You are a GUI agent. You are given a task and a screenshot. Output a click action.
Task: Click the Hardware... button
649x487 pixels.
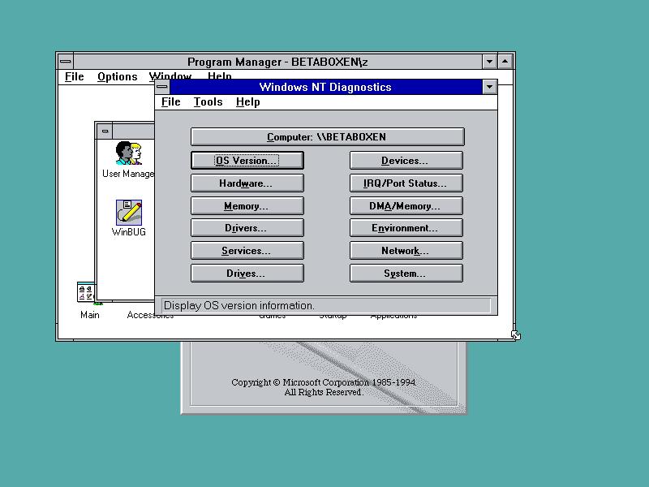point(247,183)
